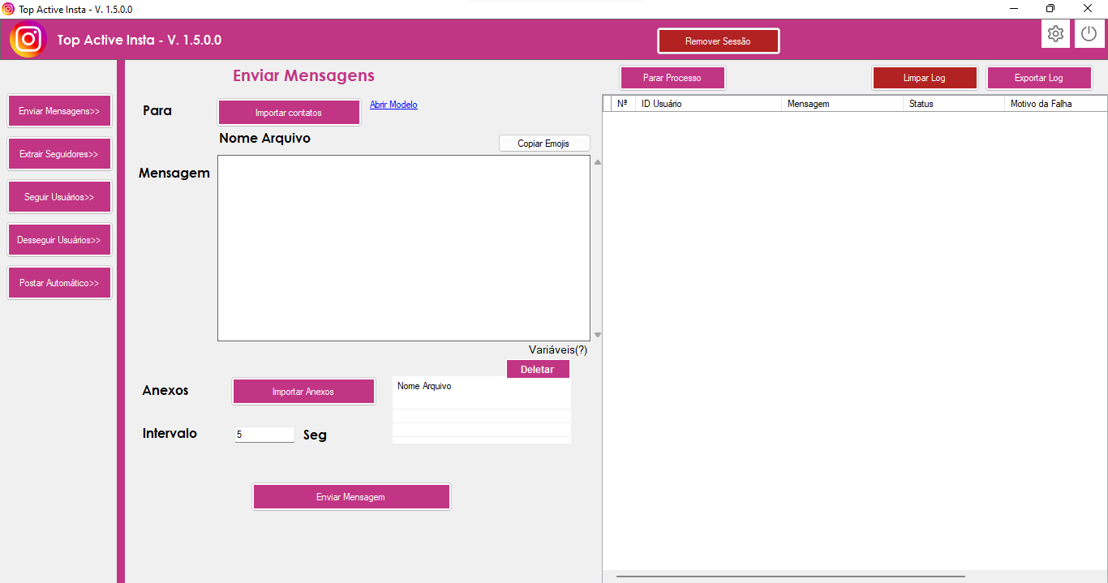The image size is (1108, 583).
Task: Export log with Exportar Log
Action: (x=1039, y=78)
